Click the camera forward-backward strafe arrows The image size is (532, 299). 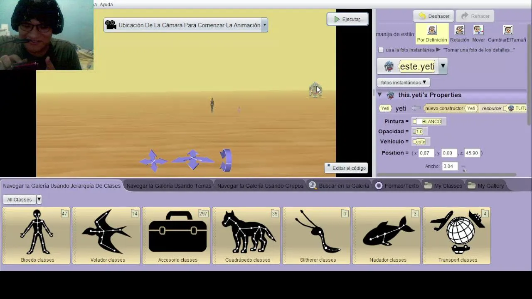(193, 160)
